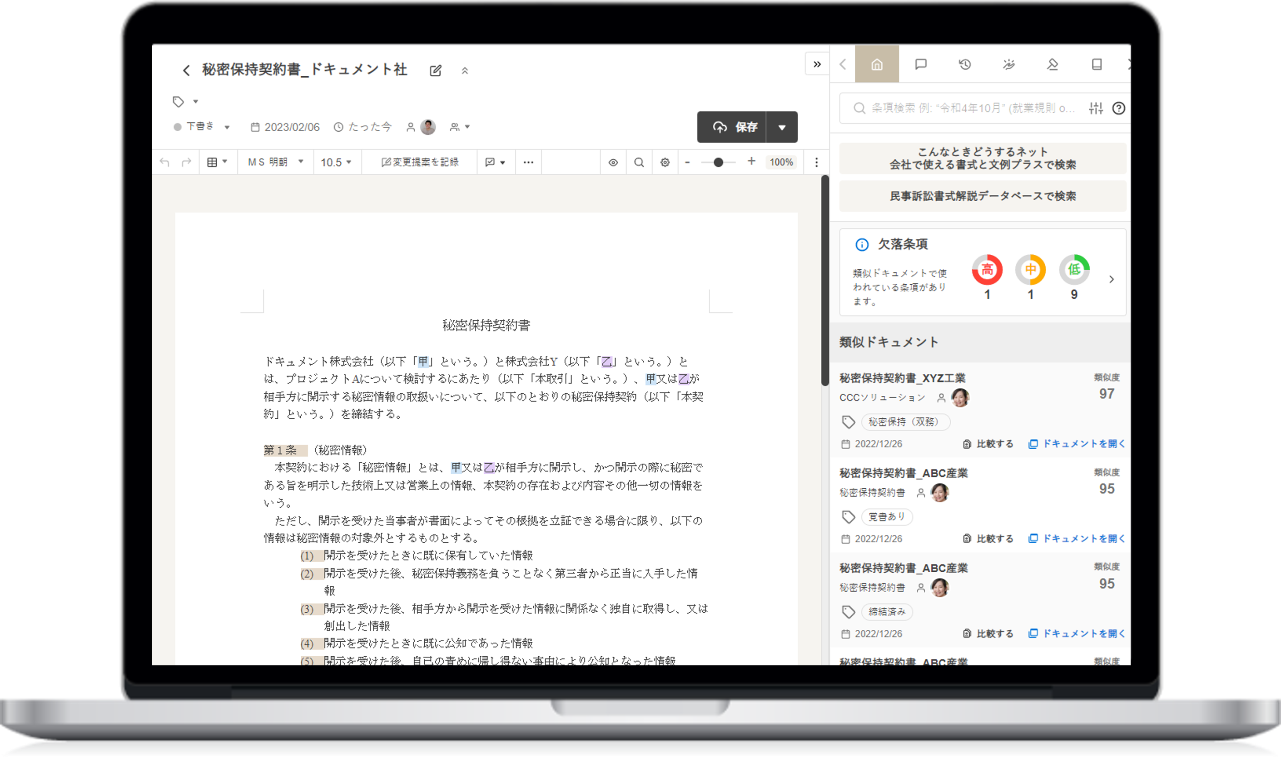
Task: Open the book tab icon in sidebar
Action: click(1096, 64)
